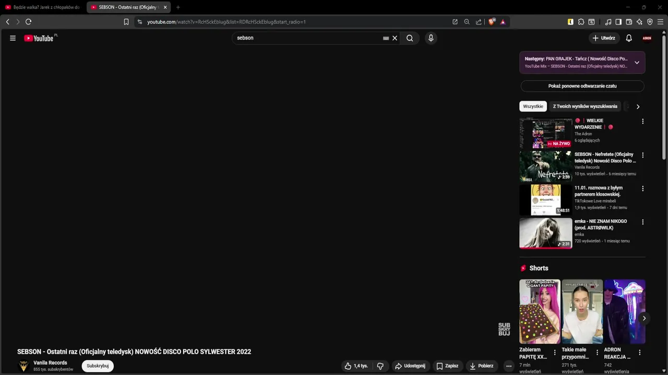Viewport: 668px width, 375px height.
Task: Expand the 'Następny' mix playlist panel
Action: [637, 63]
